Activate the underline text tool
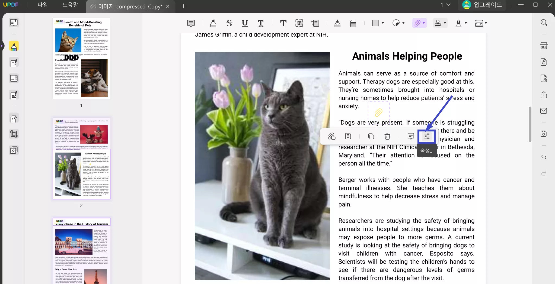Screen dimensions: 555x284 [245, 23]
